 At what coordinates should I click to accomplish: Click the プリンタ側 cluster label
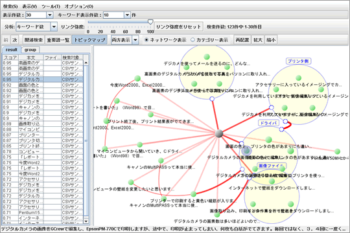tap(298, 61)
